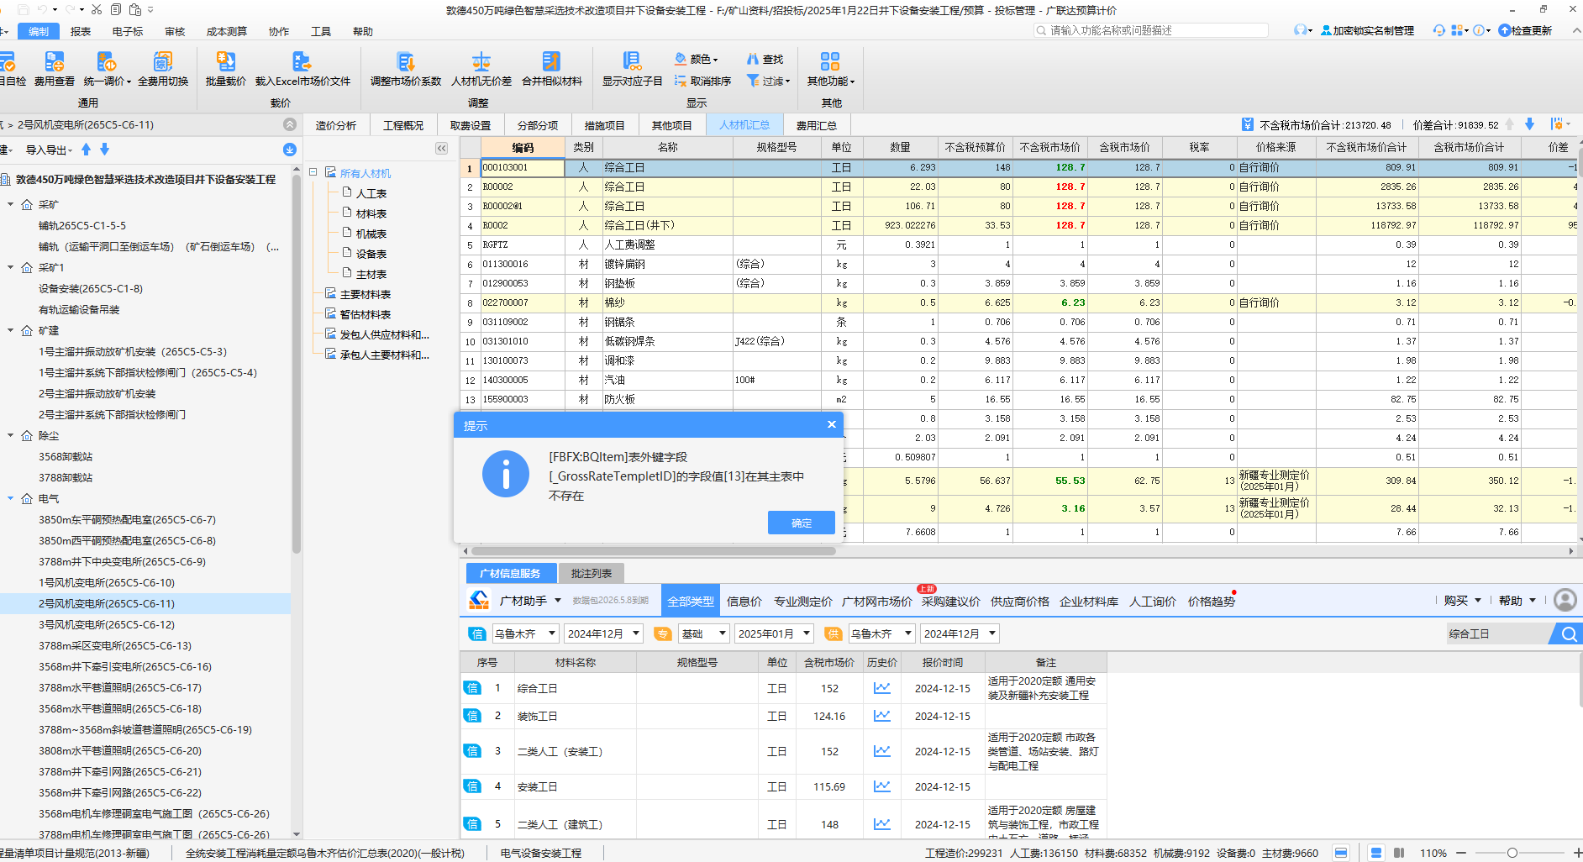Open 乌鲁木齐 region dropdown for 信息价
Screen dimensions: 1583x862
tap(524, 633)
